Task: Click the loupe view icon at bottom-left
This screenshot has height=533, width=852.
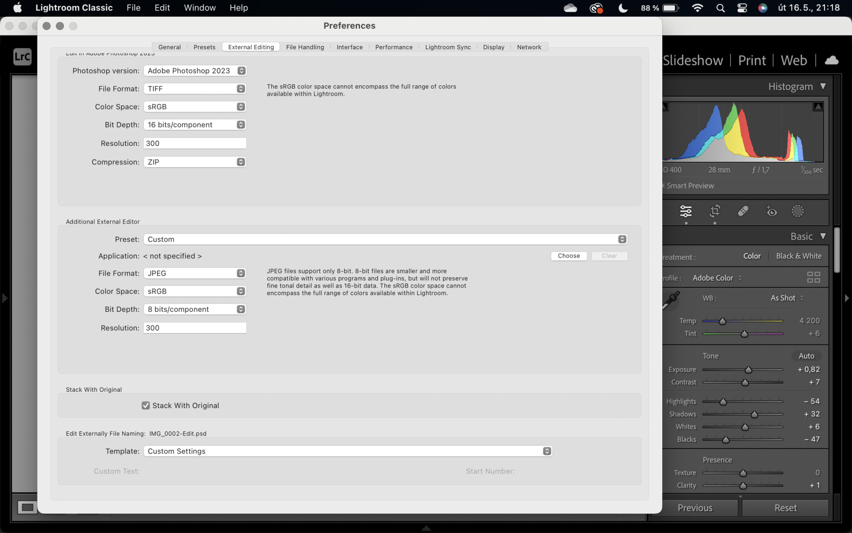Action: [x=27, y=507]
